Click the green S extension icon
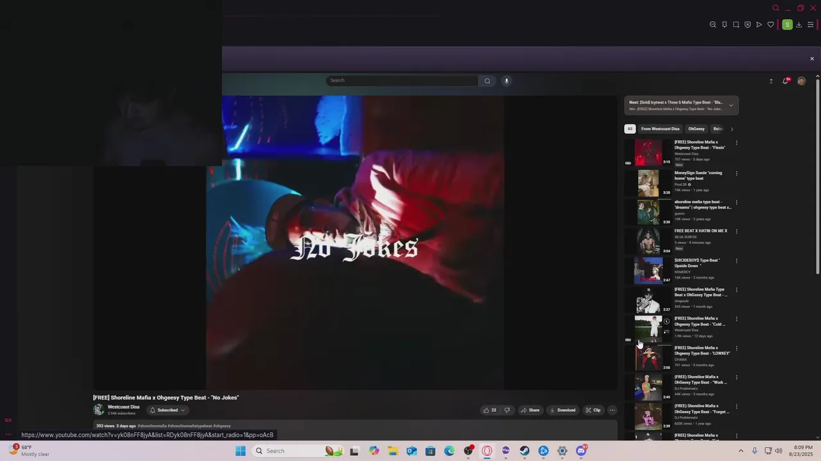 pos(787,25)
